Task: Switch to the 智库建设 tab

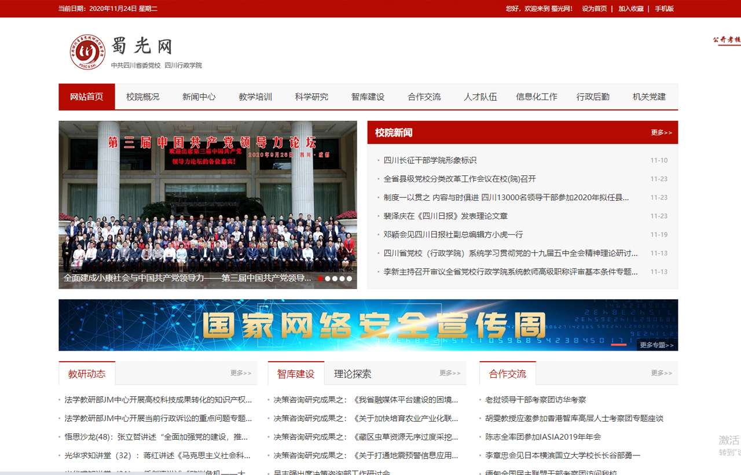Action: (x=296, y=374)
